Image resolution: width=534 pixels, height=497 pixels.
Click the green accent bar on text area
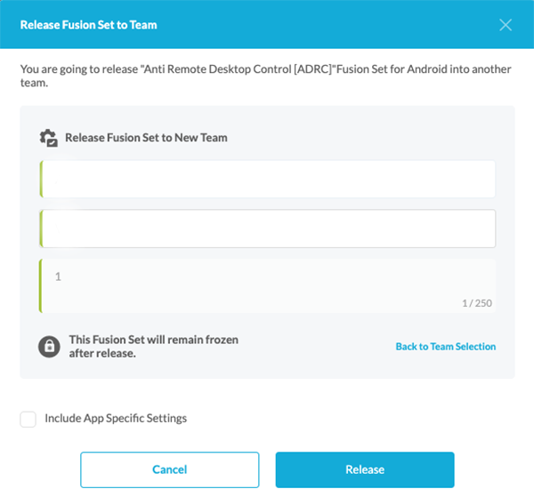[x=41, y=285]
